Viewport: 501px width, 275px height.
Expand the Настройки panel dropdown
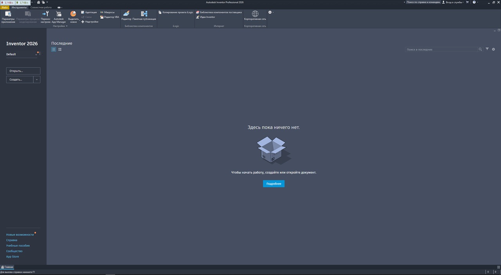coord(67,26)
